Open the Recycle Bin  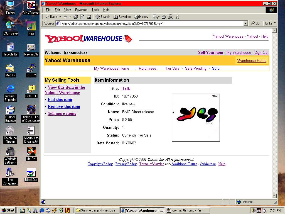(10, 49)
